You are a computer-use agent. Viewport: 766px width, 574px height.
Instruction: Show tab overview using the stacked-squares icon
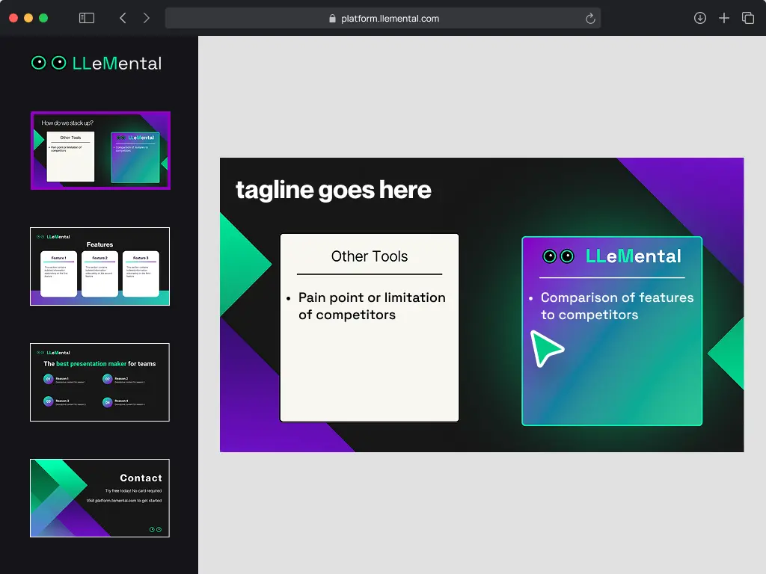[x=748, y=17]
